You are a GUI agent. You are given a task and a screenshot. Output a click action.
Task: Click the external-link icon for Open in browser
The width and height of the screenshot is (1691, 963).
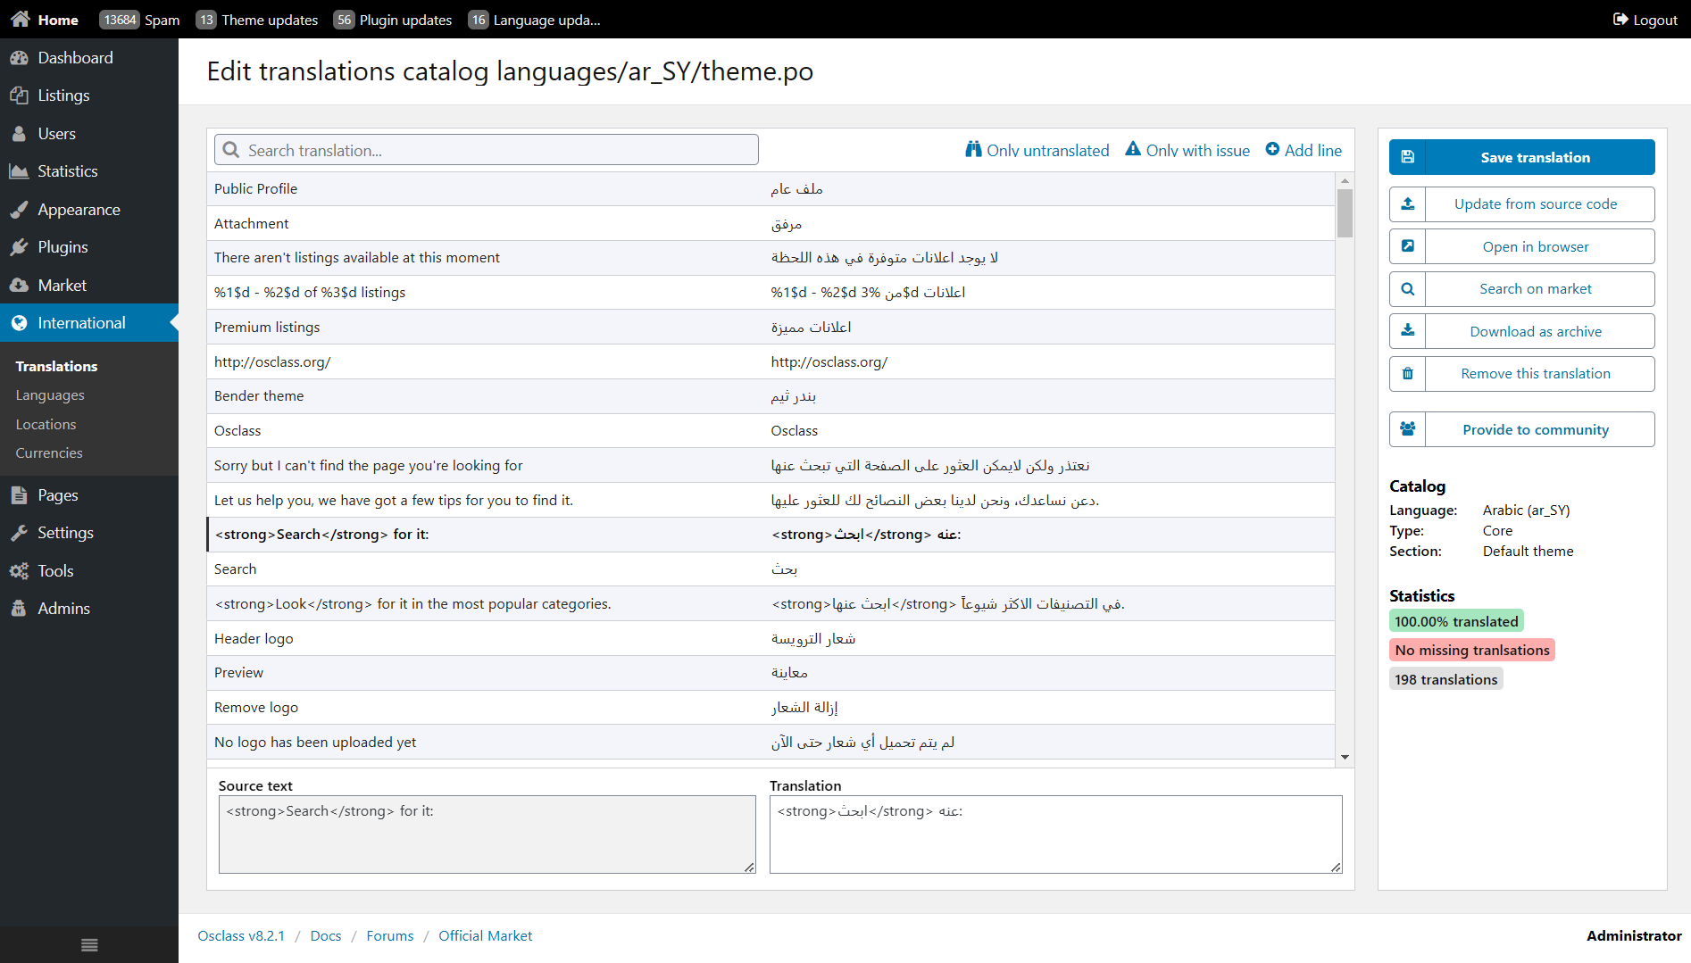click(x=1408, y=246)
